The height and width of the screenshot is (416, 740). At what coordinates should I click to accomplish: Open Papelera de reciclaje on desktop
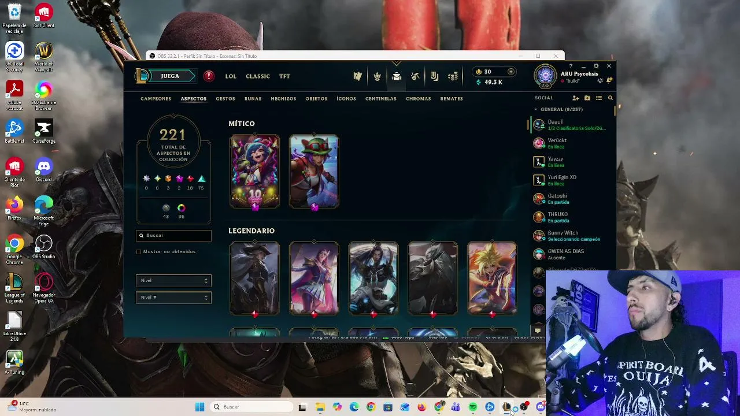14,18
